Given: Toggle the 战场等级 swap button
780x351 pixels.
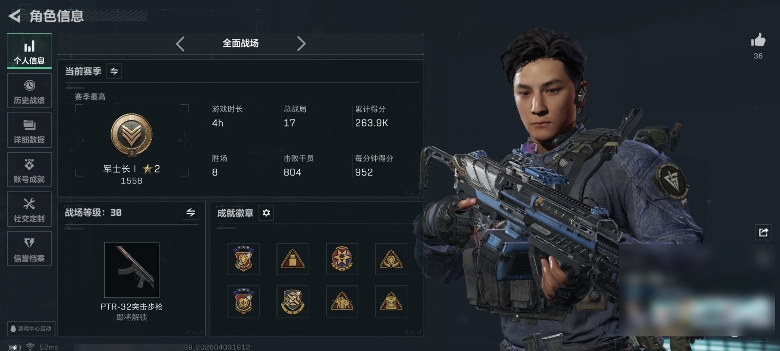Looking at the screenshot, I should pos(191,213).
